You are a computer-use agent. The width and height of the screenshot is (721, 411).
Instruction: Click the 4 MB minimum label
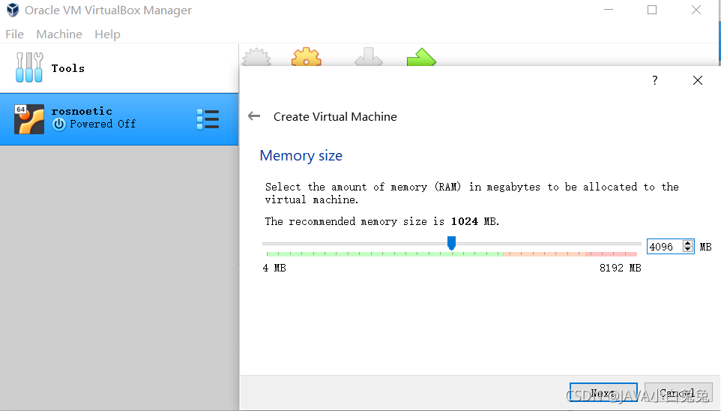coord(274,268)
